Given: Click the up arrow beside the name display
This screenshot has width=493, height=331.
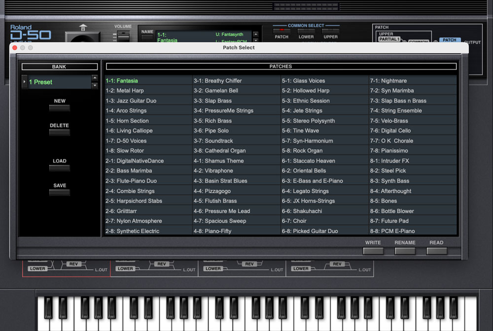Looking at the screenshot, I should (255, 34).
